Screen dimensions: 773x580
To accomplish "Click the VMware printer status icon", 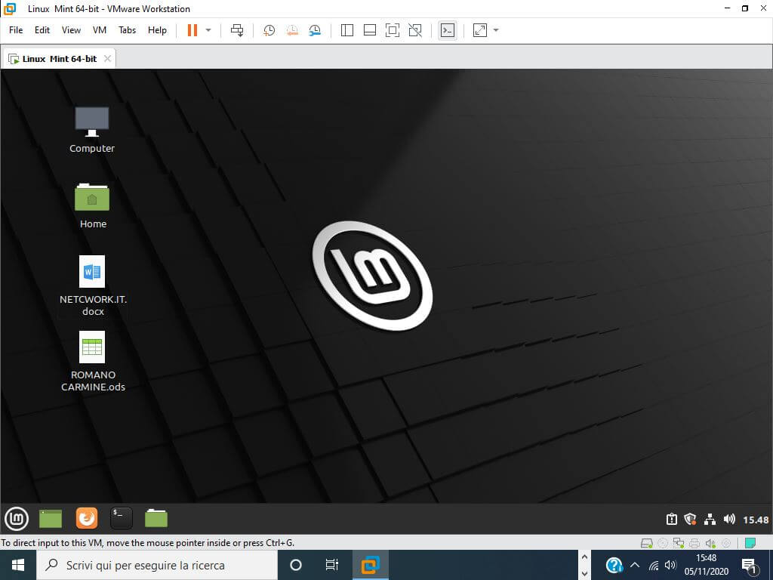I will tap(694, 544).
